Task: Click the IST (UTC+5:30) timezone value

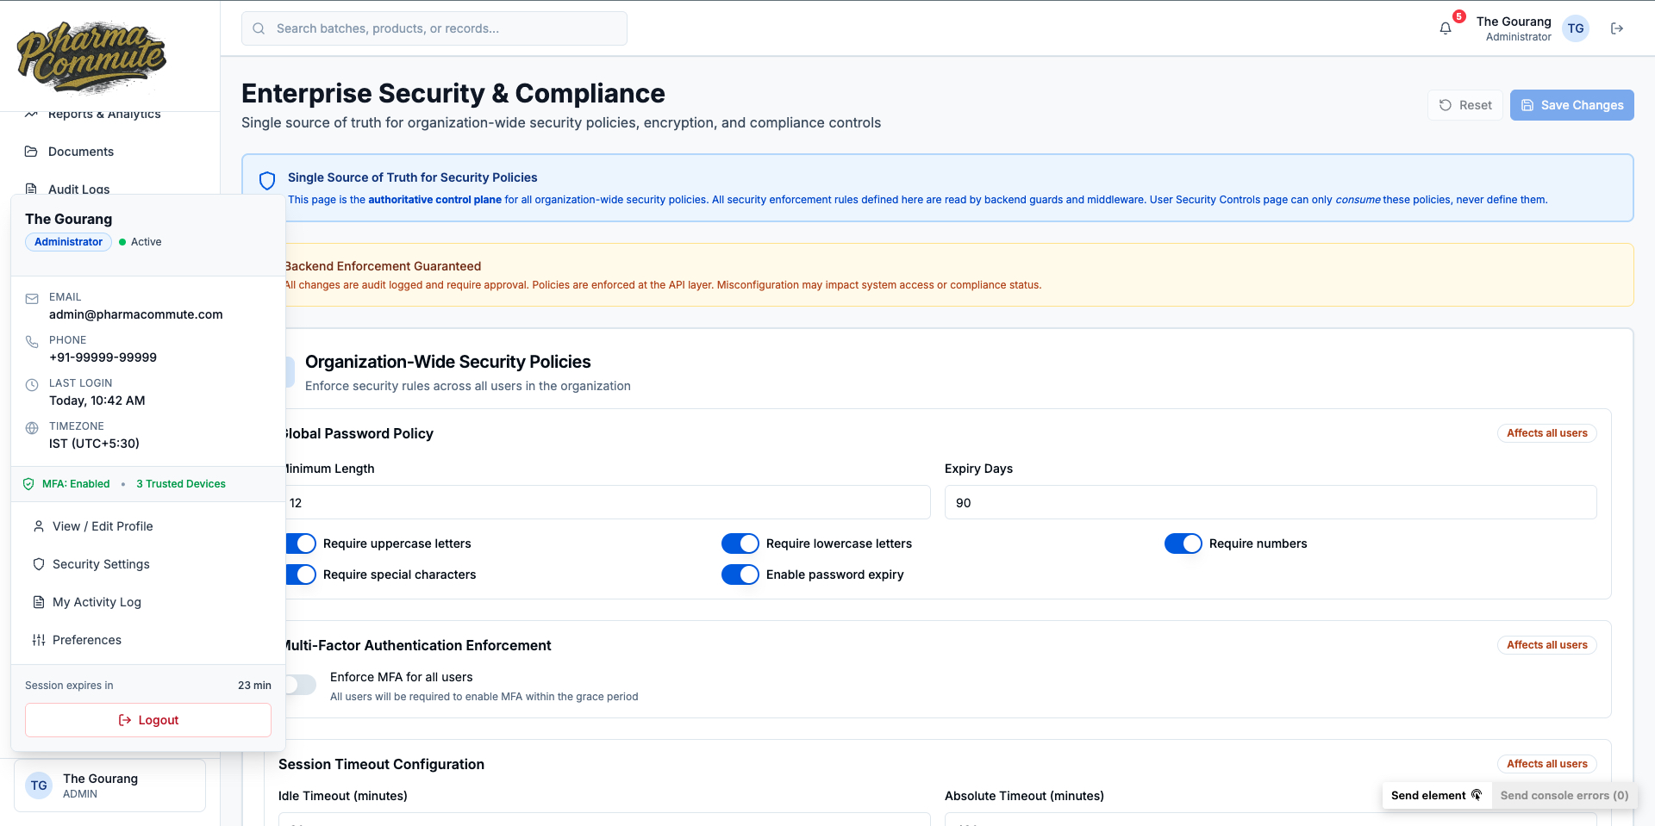Action: (x=94, y=444)
